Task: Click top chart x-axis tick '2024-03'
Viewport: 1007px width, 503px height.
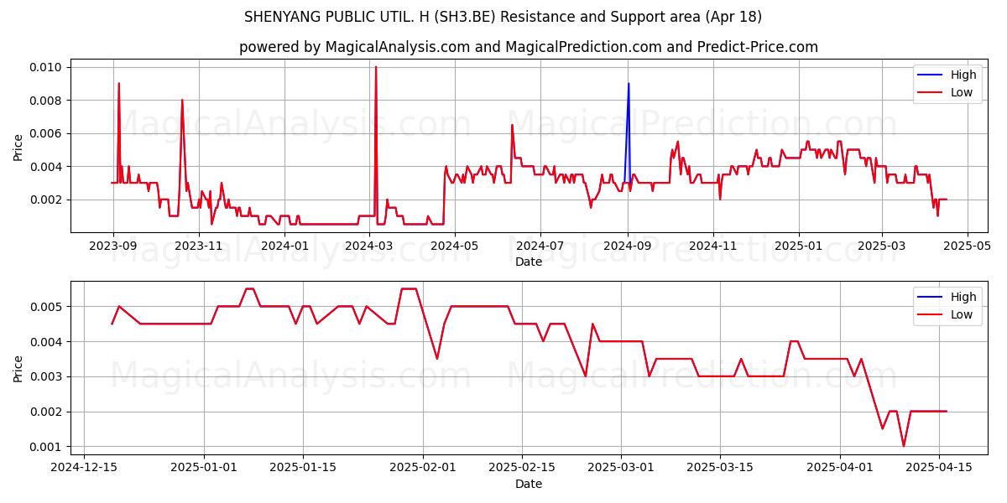Action: click(368, 246)
